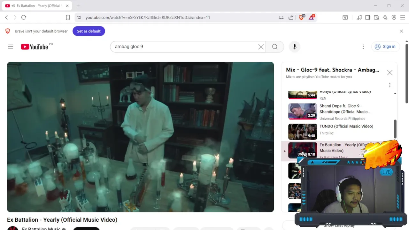Open Brave Rewards triangle icon

coord(312,17)
